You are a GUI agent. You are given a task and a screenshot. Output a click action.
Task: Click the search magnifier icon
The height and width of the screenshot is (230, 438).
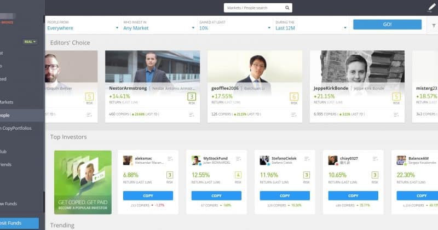pyautogui.click(x=287, y=8)
